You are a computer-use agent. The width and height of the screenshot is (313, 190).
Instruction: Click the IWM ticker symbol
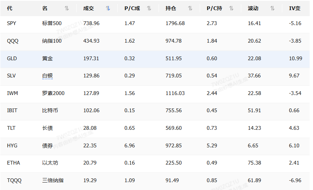point(12,93)
